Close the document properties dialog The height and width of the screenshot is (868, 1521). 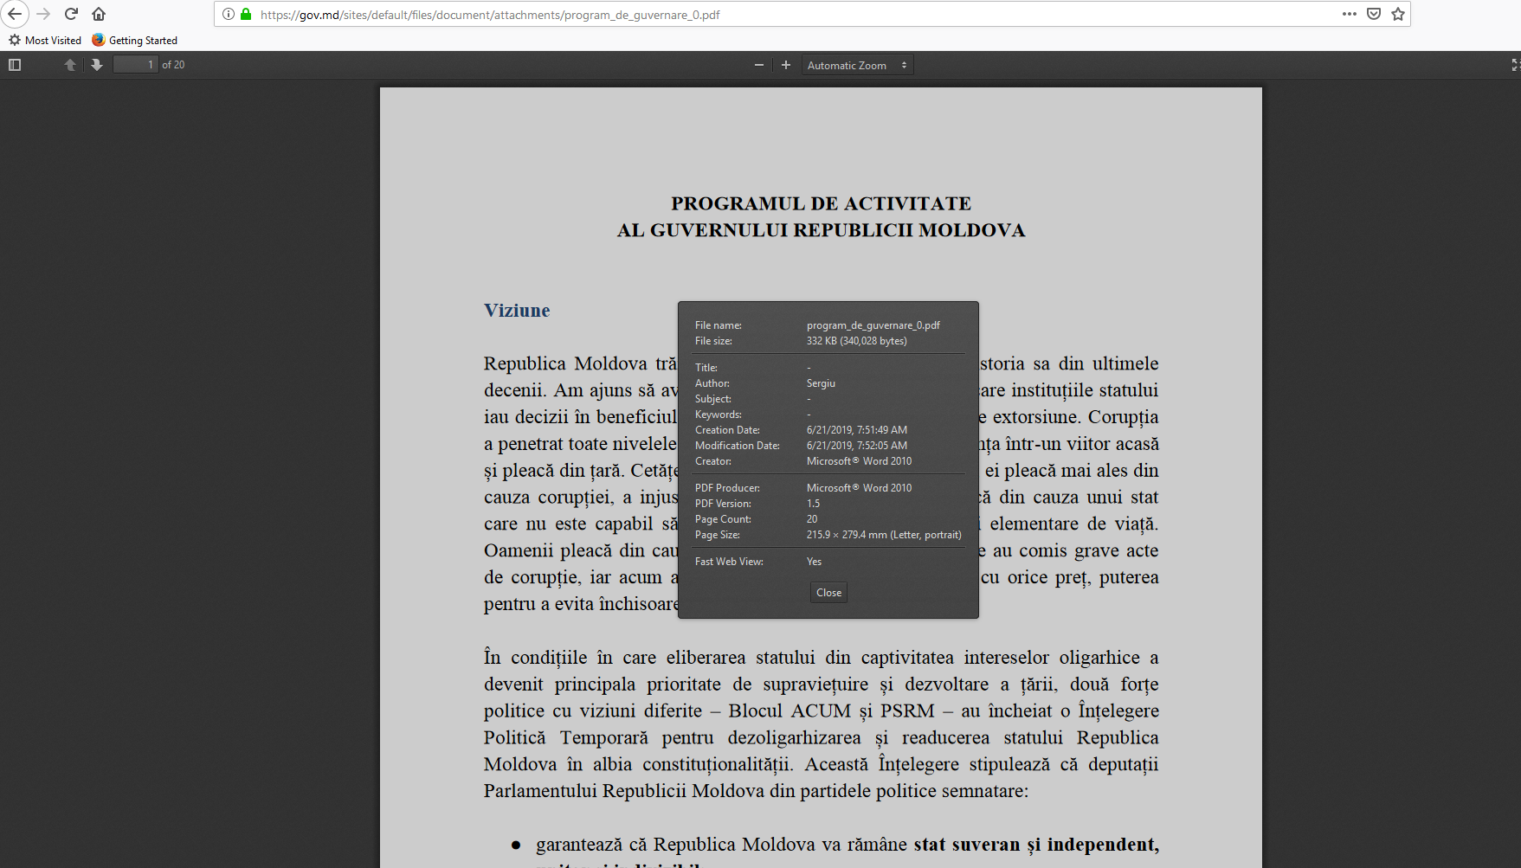[x=828, y=593]
